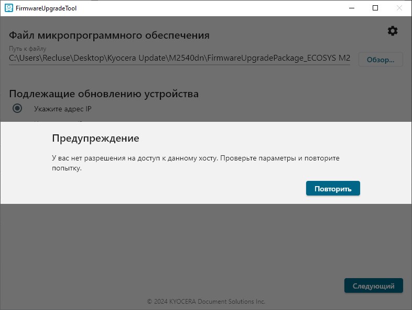The height and width of the screenshot is (310, 412).
Task: Open settings via the gear icon
Action: (392, 31)
